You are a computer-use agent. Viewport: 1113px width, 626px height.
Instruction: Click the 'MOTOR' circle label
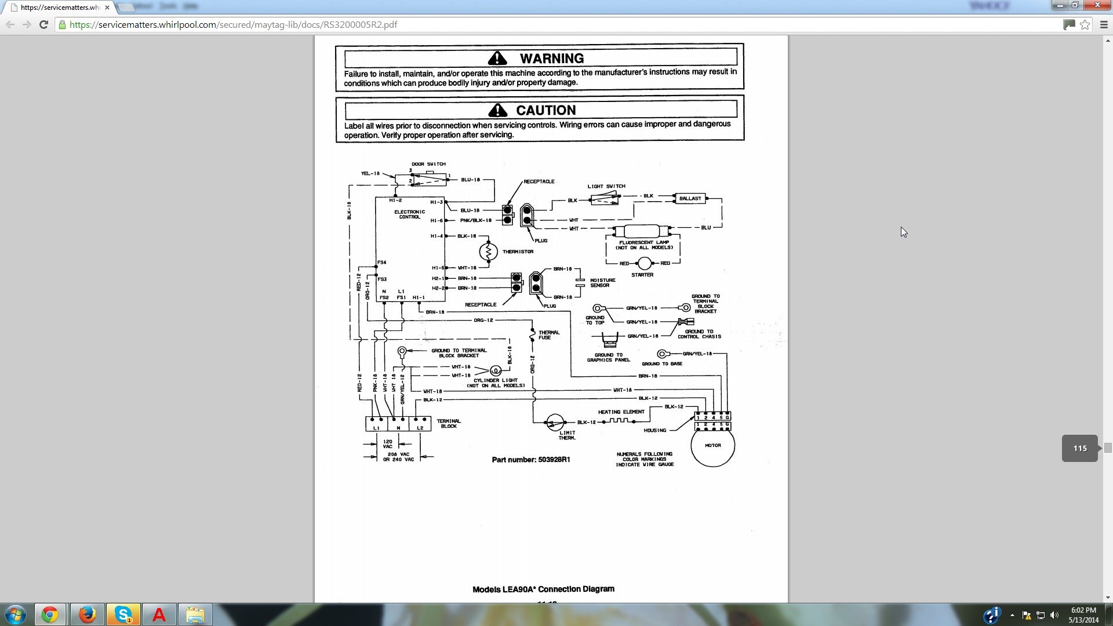point(712,445)
